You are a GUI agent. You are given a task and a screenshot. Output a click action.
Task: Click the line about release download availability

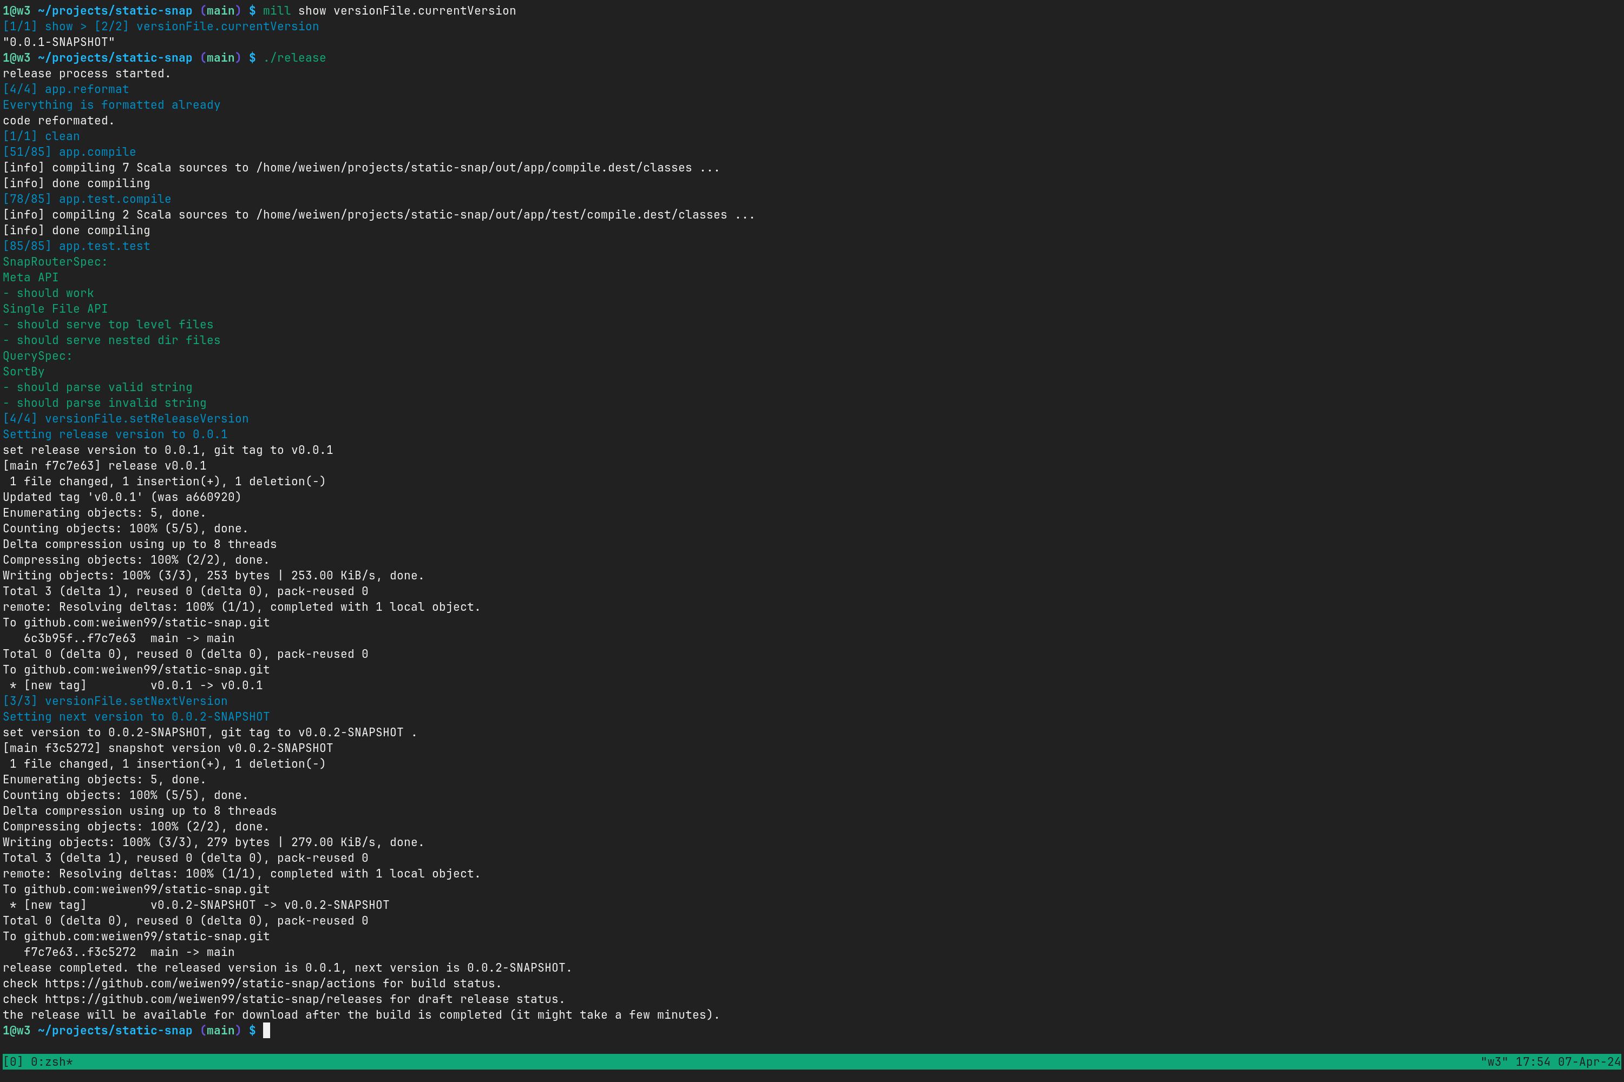[x=361, y=1015]
